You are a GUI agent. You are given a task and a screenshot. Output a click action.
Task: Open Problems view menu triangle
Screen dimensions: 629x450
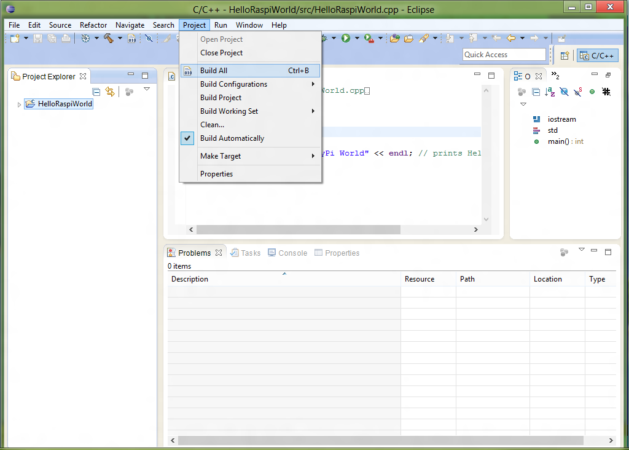coord(582,250)
